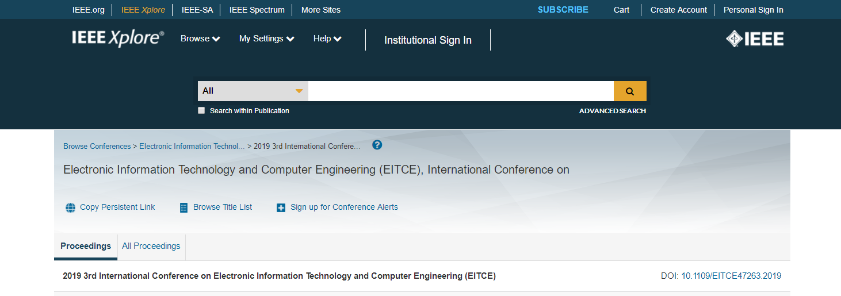Click the 2019 3rd International Conference proceedings title
Viewport: 841px width, 296px height.
(279, 276)
